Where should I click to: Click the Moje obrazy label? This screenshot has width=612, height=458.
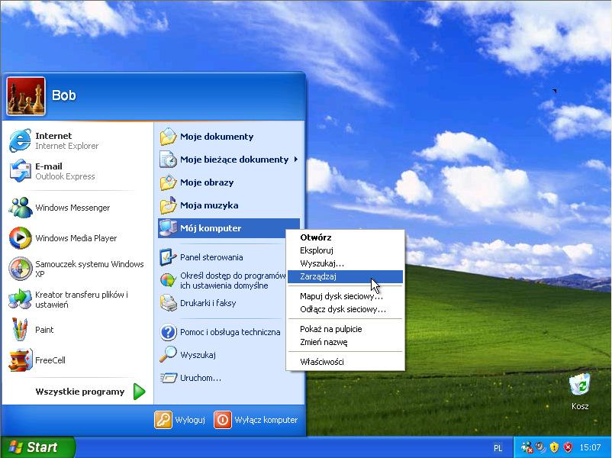click(x=207, y=182)
